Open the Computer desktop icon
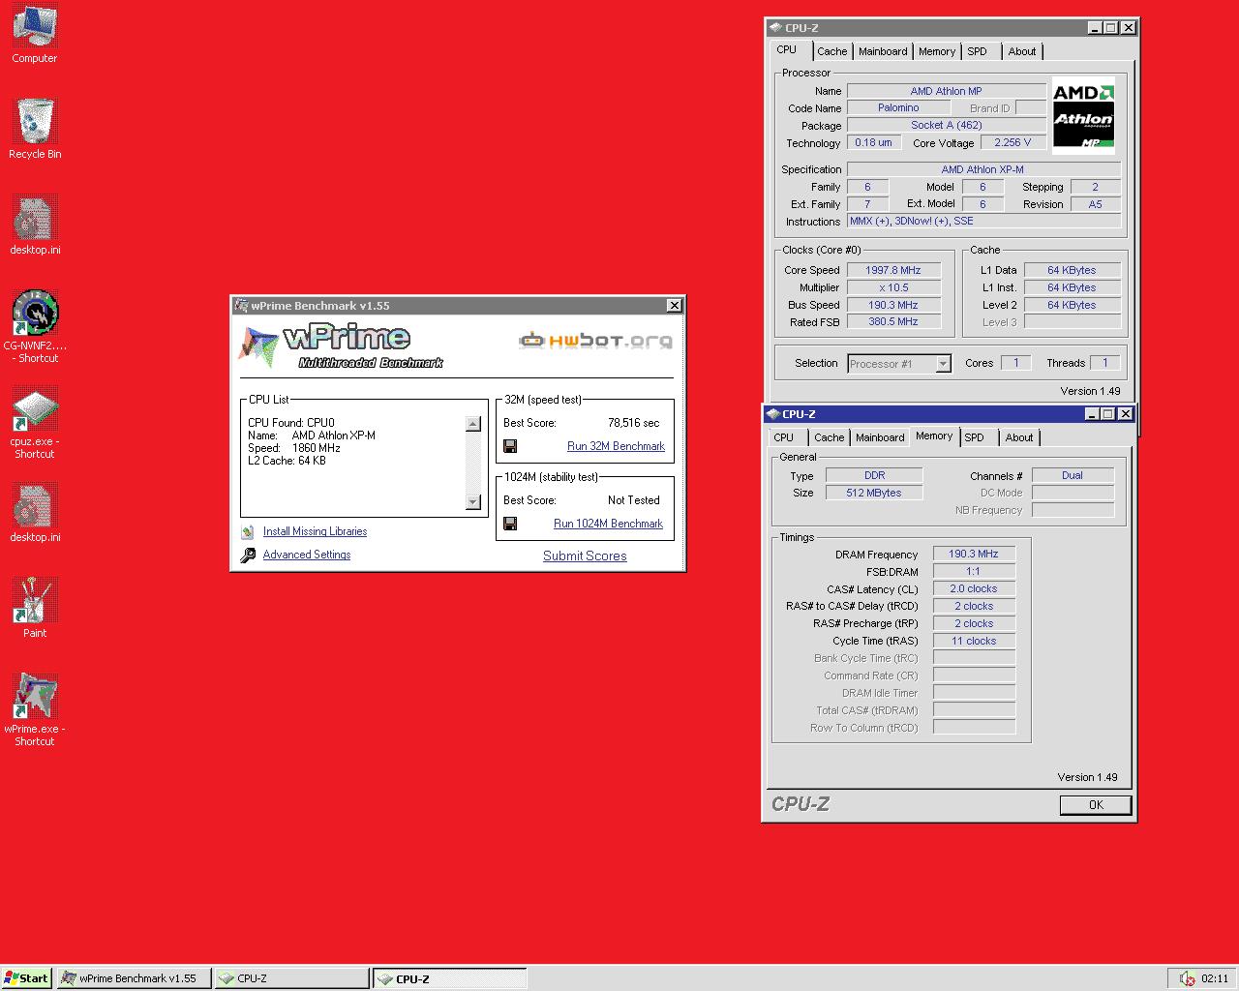The width and height of the screenshot is (1239, 991). pyautogui.click(x=35, y=26)
